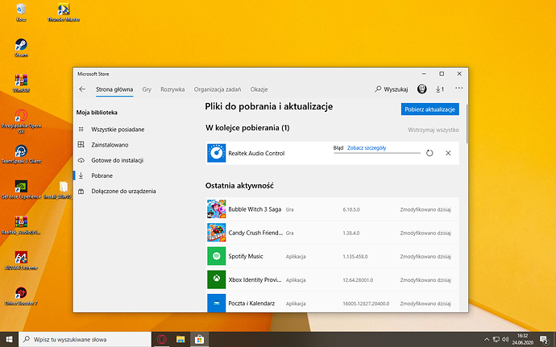Click Realtek Audio Control name text
This screenshot has width=556, height=347.
pos(256,153)
